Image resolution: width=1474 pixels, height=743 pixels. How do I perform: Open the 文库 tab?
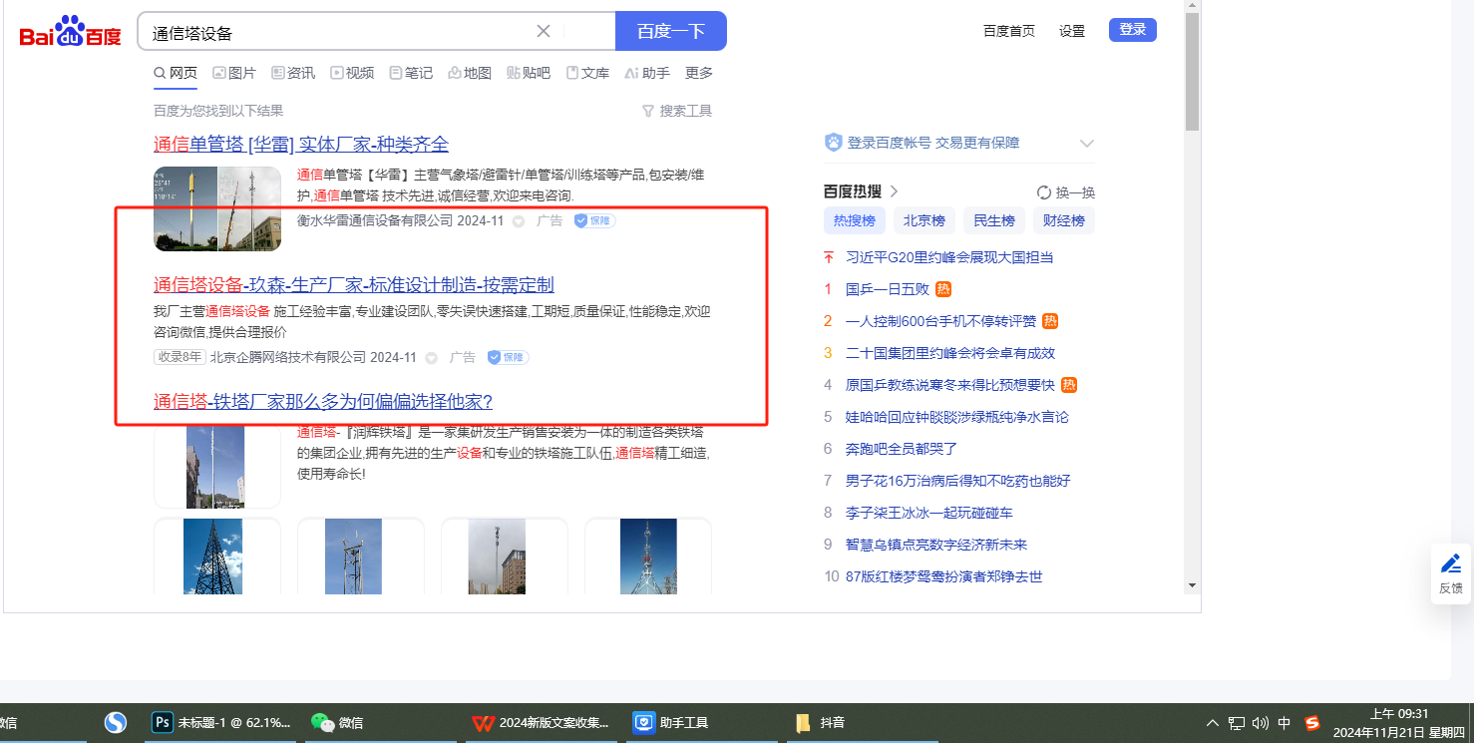pyautogui.click(x=587, y=73)
